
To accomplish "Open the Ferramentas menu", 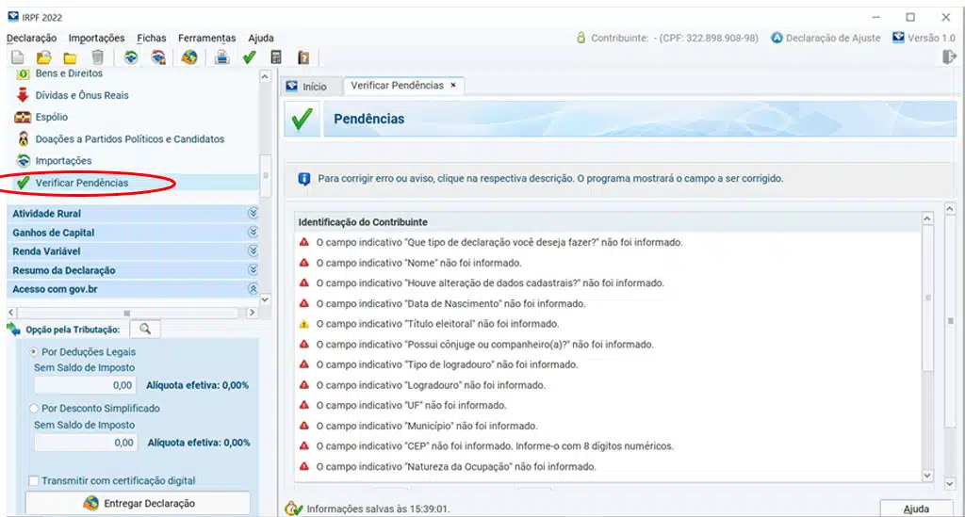I will click(207, 38).
